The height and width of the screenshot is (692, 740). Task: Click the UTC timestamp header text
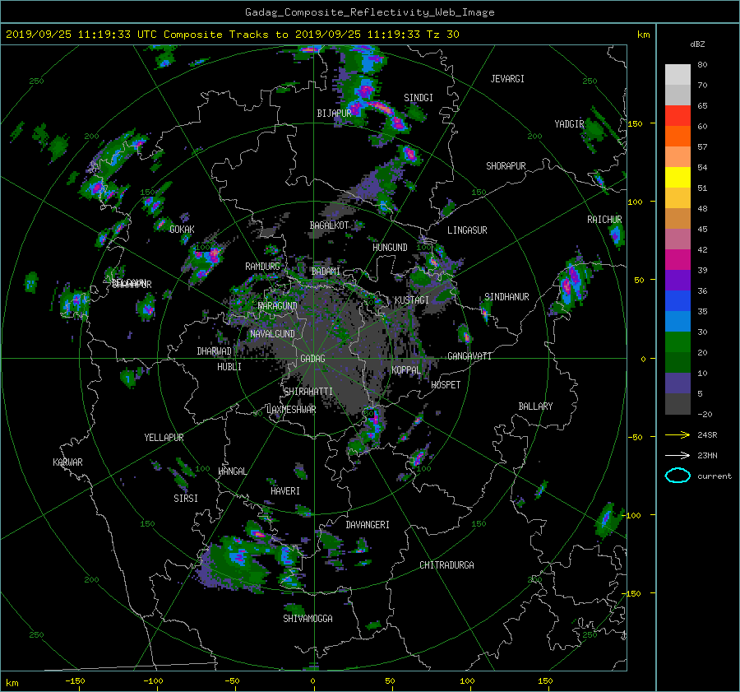(x=233, y=35)
